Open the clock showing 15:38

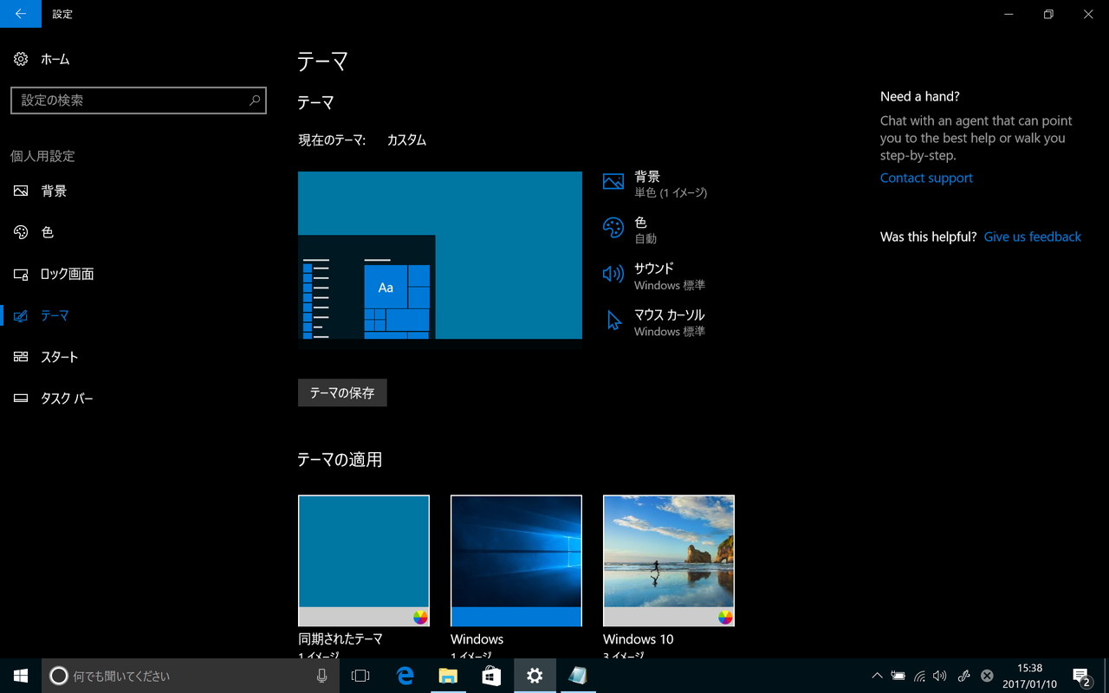coord(1030,676)
